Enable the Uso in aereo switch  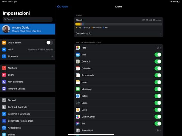point(50,43)
